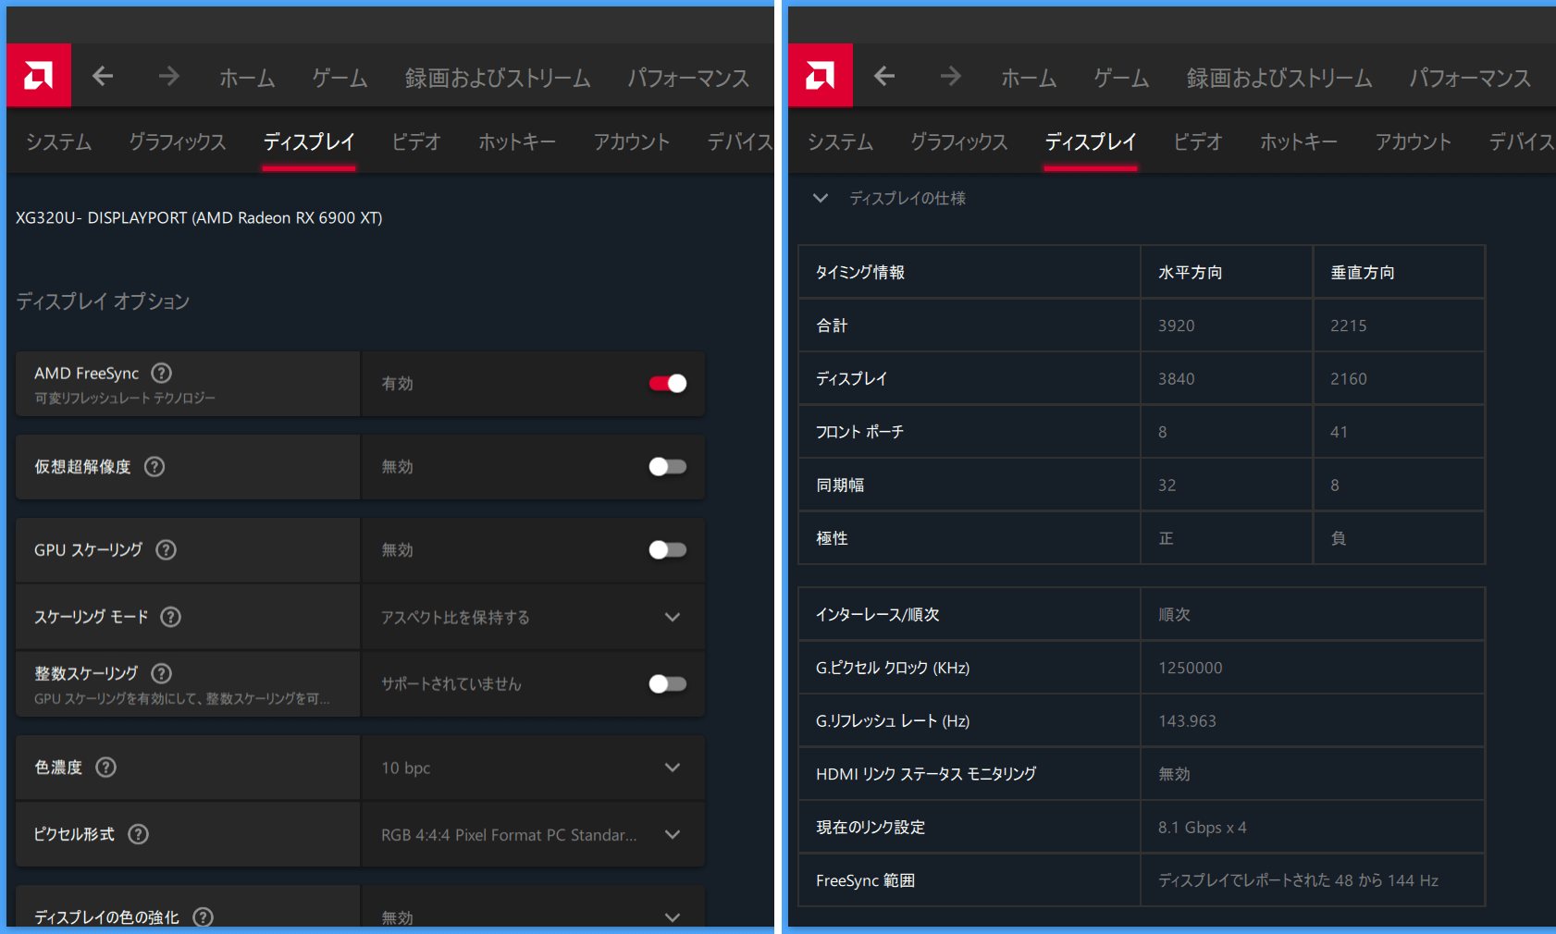Click the 8.1 Gbps x 4 link value
The image size is (1556, 934).
tap(1203, 827)
